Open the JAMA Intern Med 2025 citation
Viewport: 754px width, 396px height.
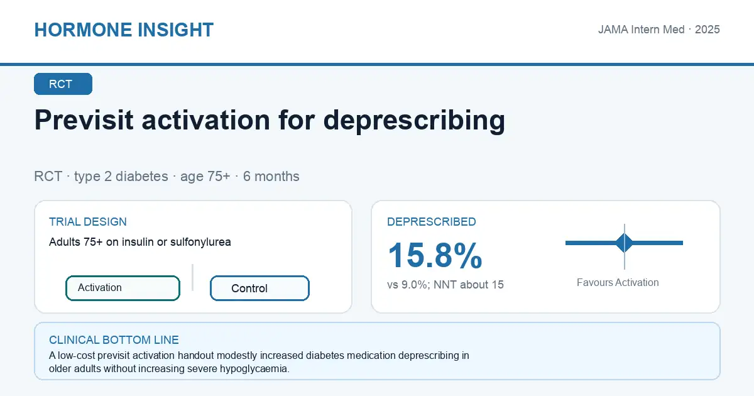(x=658, y=30)
